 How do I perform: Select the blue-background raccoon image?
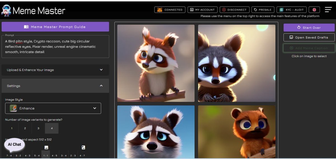point(156,132)
